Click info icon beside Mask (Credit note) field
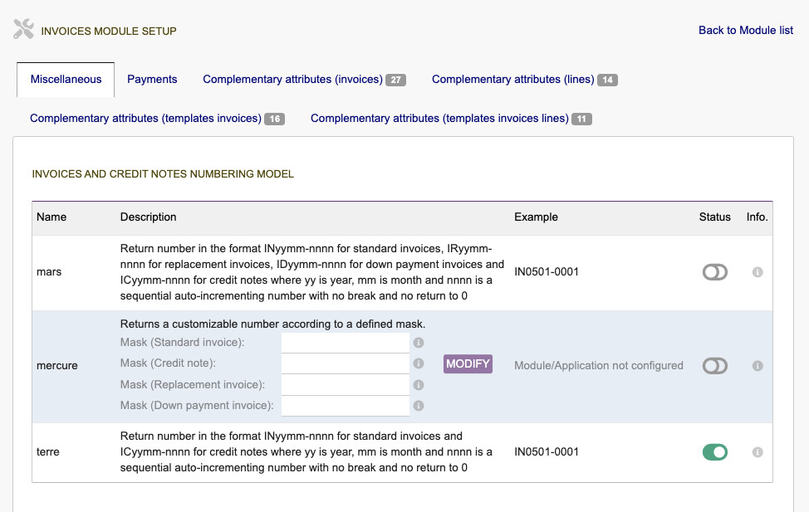 419,363
